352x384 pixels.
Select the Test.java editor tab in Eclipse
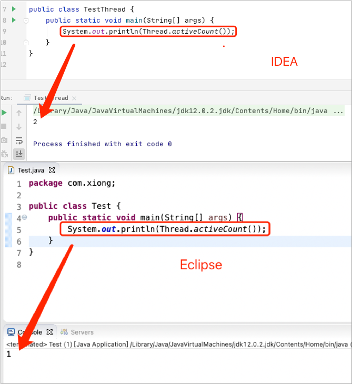pyautogui.click(x=31, y=170)
